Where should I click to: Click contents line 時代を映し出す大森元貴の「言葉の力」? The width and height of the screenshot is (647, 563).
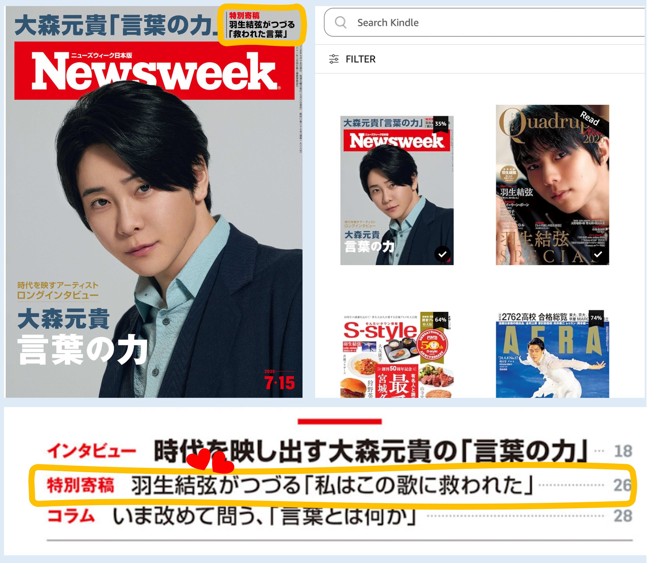[x=371, y=451]
